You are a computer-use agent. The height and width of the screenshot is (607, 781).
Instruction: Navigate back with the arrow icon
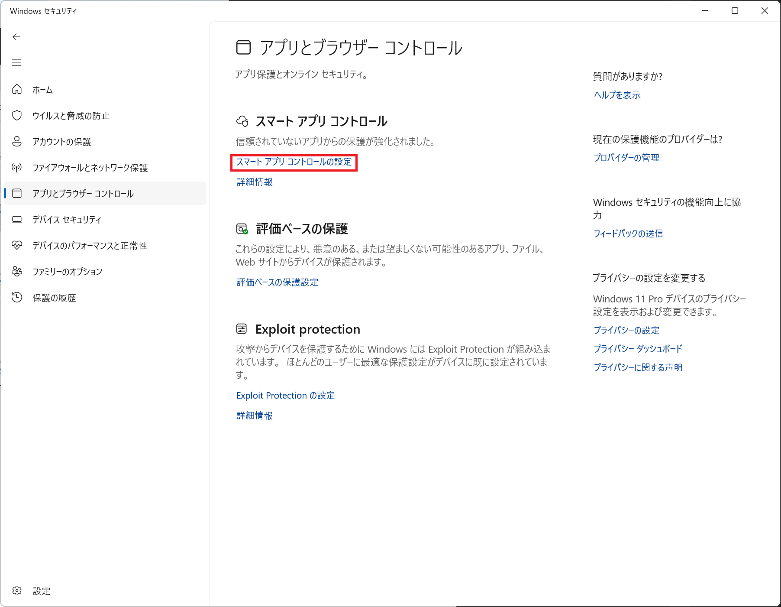16,37
